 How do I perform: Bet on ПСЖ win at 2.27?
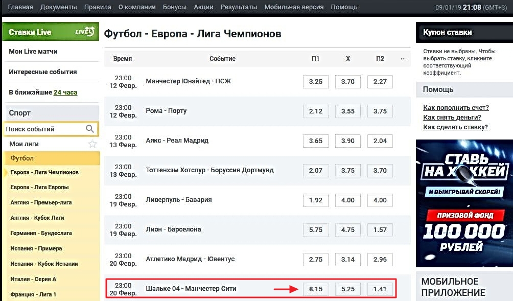click(x=380, y=81)
